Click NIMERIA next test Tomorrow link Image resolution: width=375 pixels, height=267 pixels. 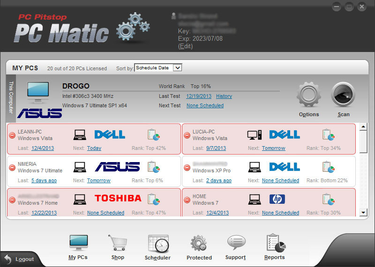pyautogui.click(x=99, y=180)
